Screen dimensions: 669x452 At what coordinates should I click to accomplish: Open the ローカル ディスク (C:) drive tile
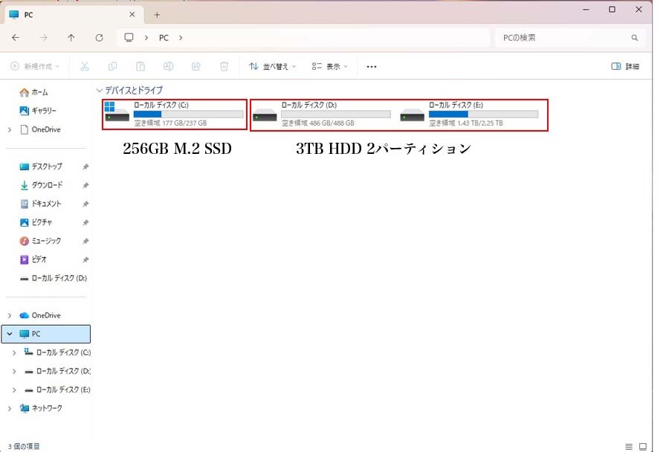175,114
